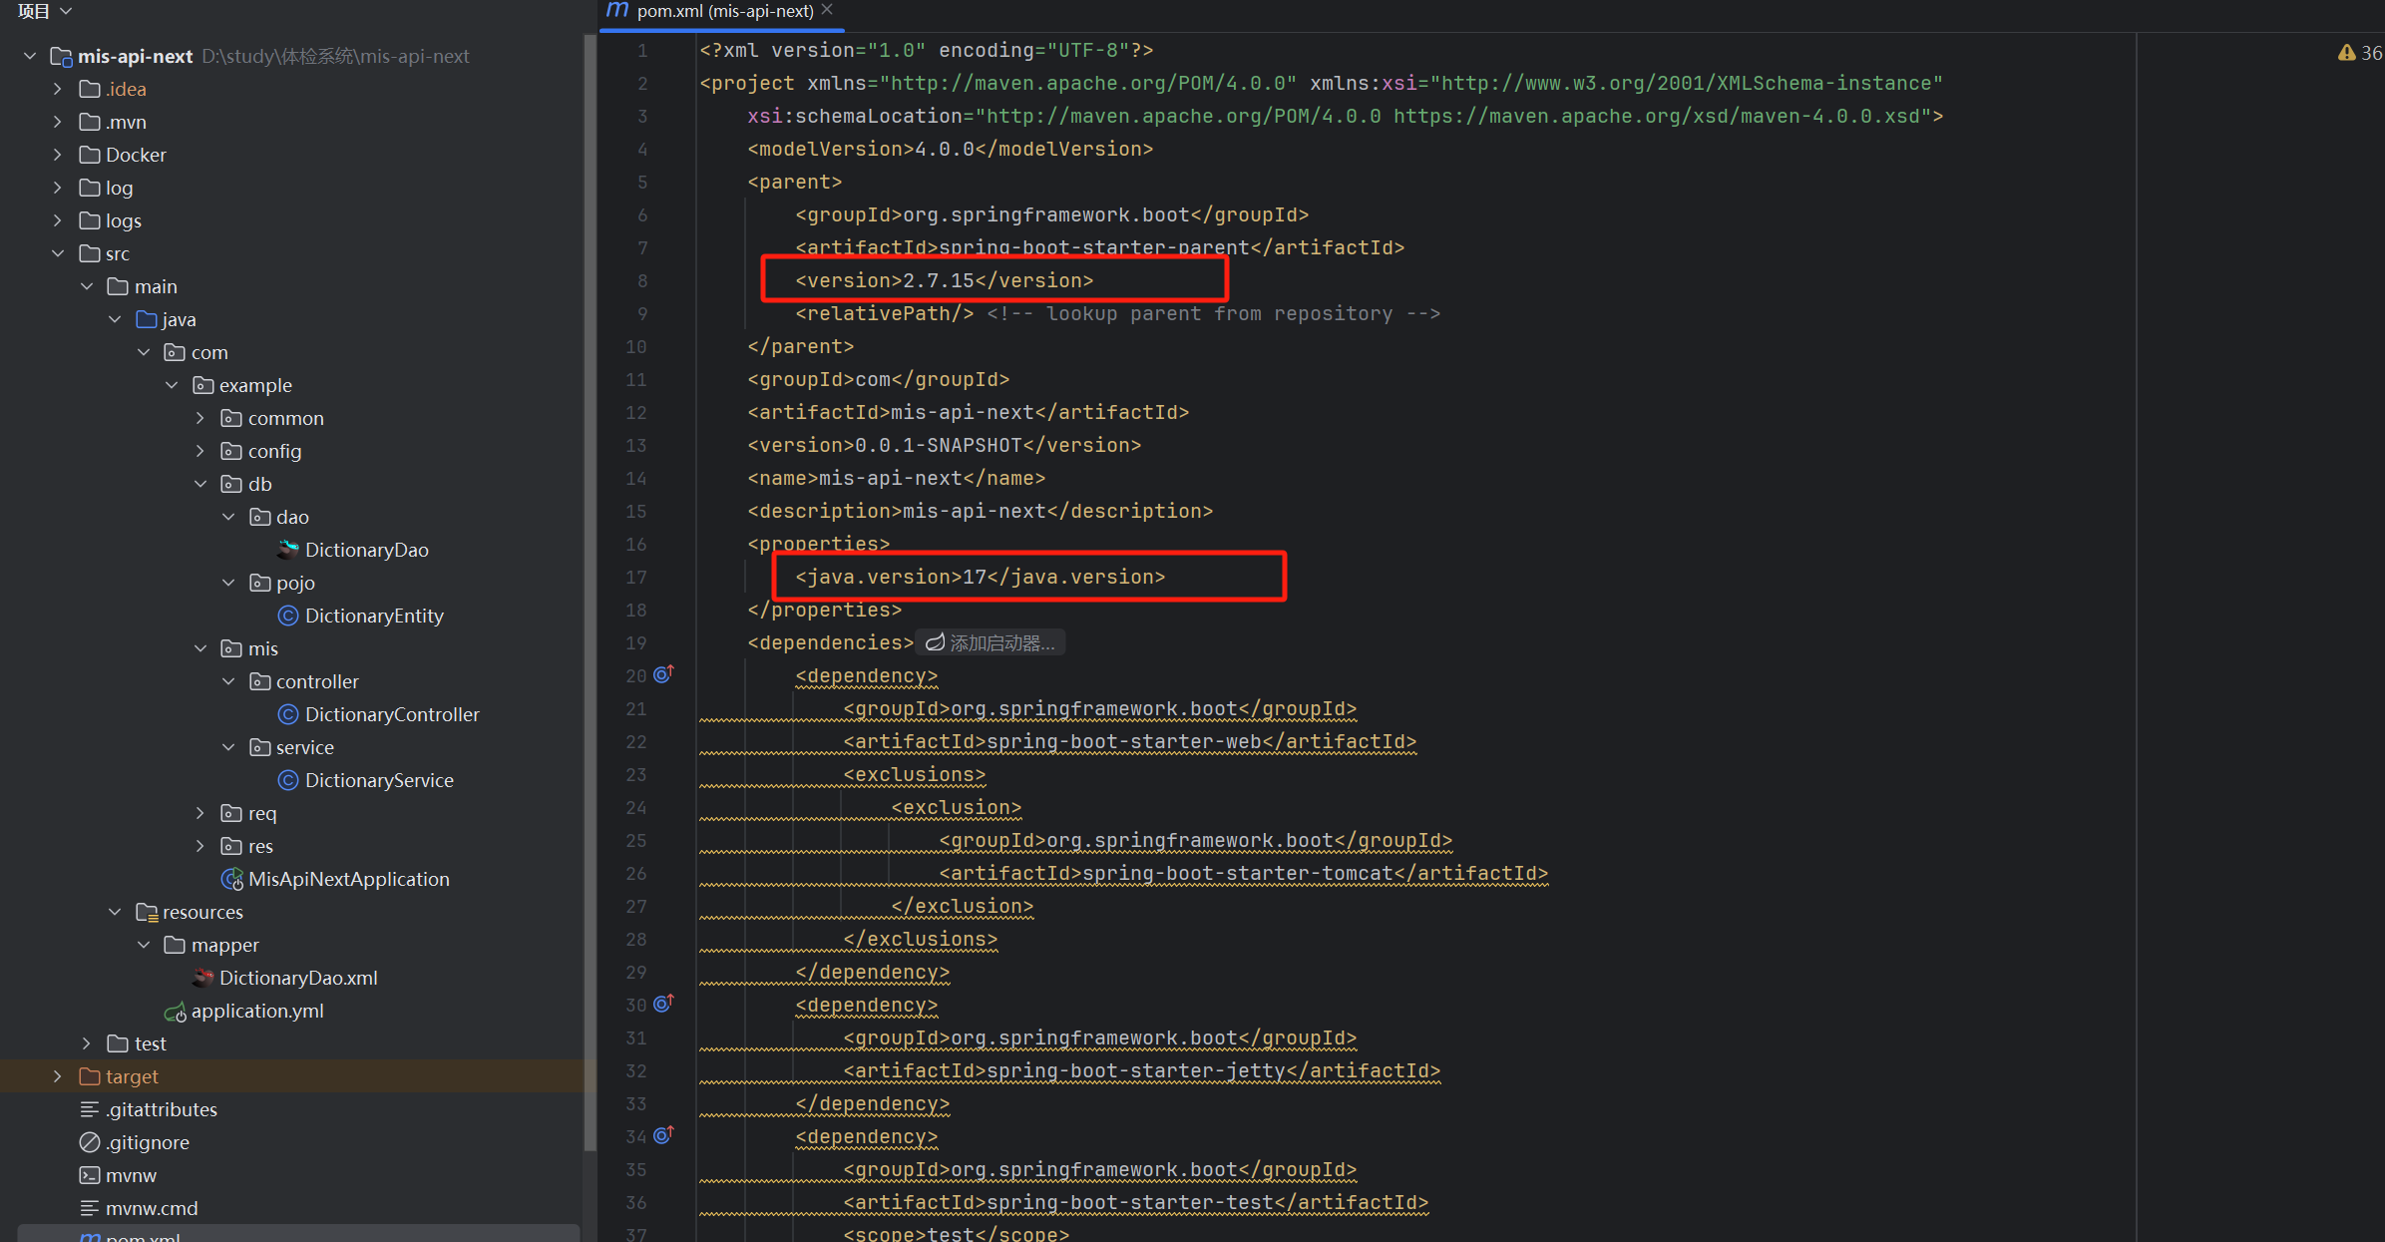Image resolution: width=2385 pixels, height=1242 pixels.
Task: Click the gutter dependency update icon on line 20
Action: (663, 675)
